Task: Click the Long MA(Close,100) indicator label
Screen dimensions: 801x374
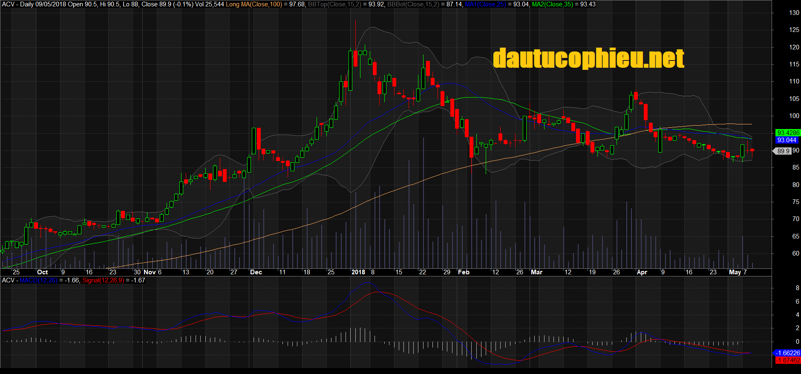Action: tap(254, 4)
